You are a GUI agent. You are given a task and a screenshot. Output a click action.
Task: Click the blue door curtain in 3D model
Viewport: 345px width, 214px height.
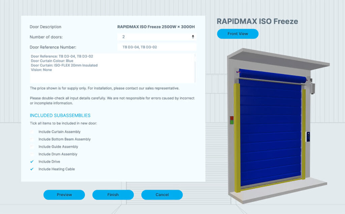tap(271, 132)
